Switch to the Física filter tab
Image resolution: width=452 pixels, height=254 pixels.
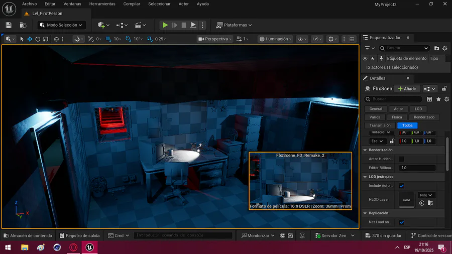pyautogui.click(x=397, y=117)
